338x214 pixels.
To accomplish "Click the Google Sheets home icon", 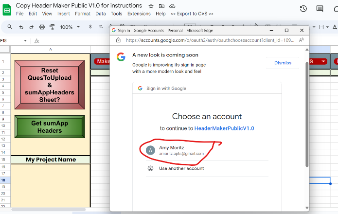I will tap(7, 10).
